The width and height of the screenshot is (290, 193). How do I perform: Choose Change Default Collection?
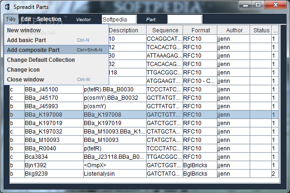(56, 60)
